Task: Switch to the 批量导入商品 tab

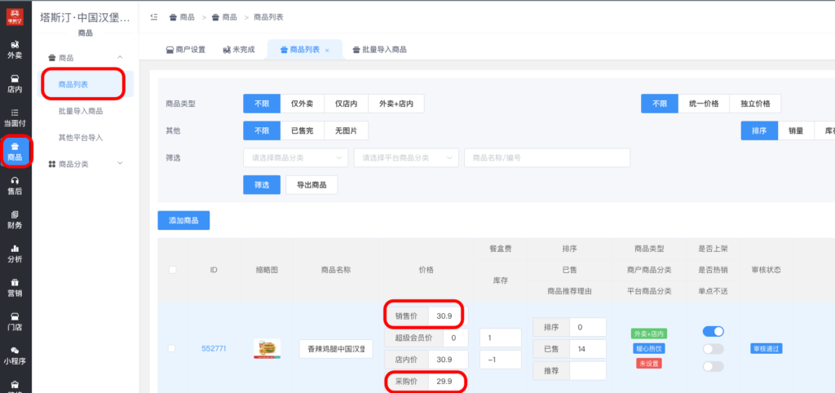Action: (x=380, y=50)
